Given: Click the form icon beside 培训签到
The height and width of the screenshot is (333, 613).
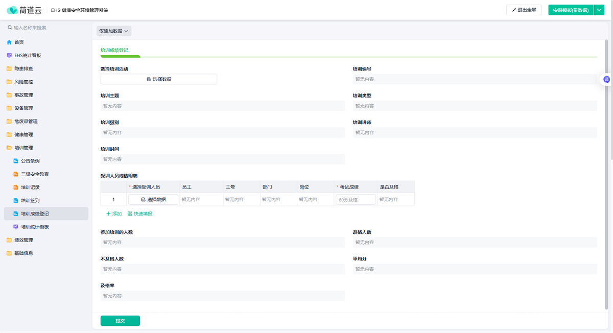Looking at the screenshot, I should point(16,201).
